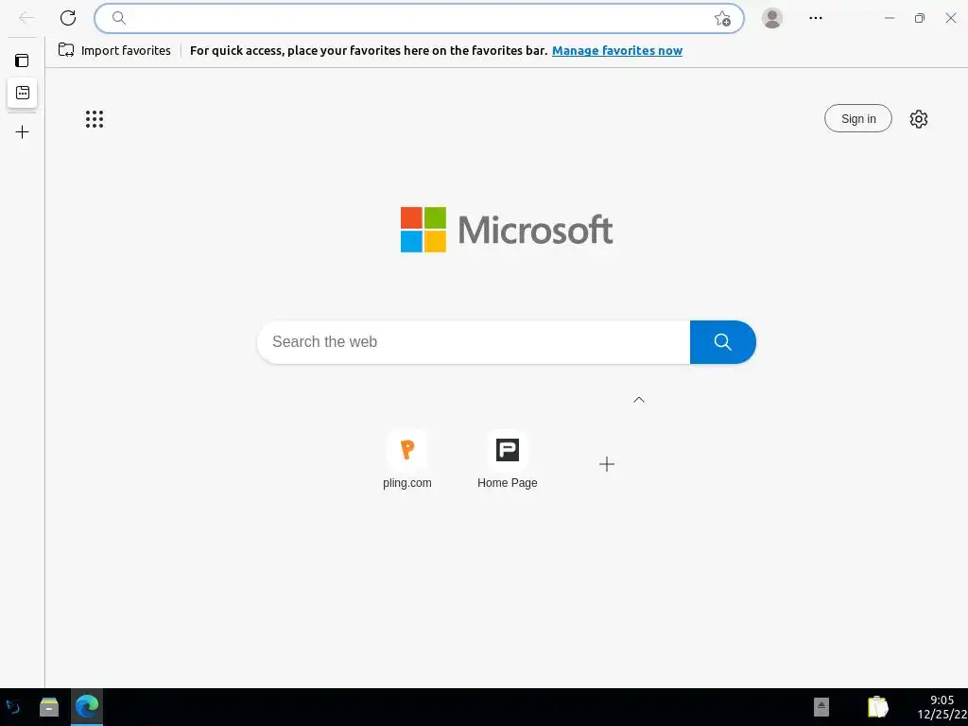Click the browser back arrow
This screenshot has width=968, height=726.
(26, 18)
